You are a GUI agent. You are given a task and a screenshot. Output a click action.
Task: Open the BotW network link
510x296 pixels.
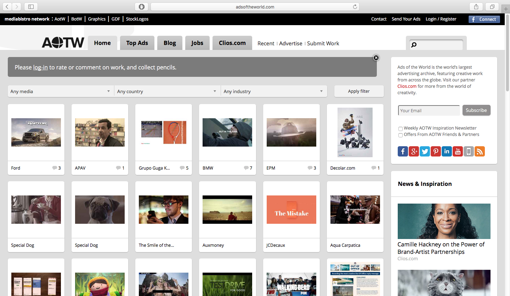coord(76,19)
